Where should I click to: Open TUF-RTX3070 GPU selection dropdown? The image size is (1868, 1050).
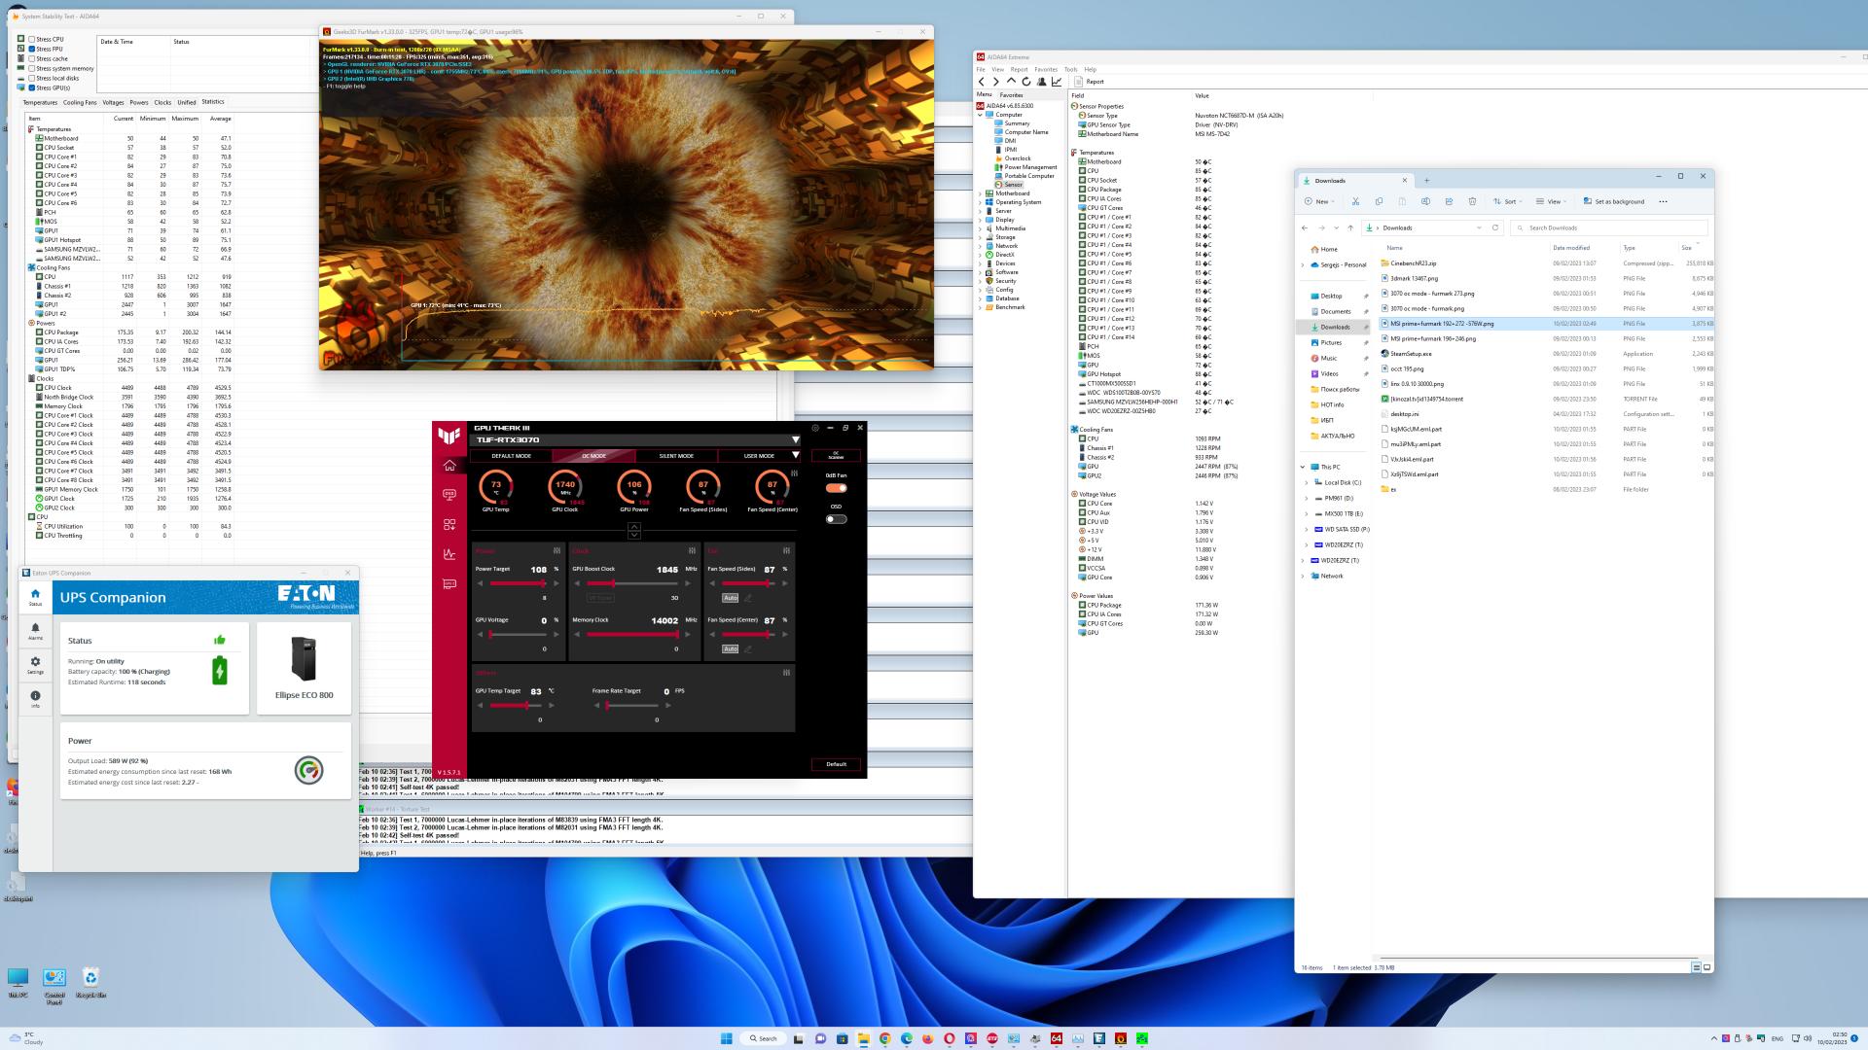click(x=795, y=440)
